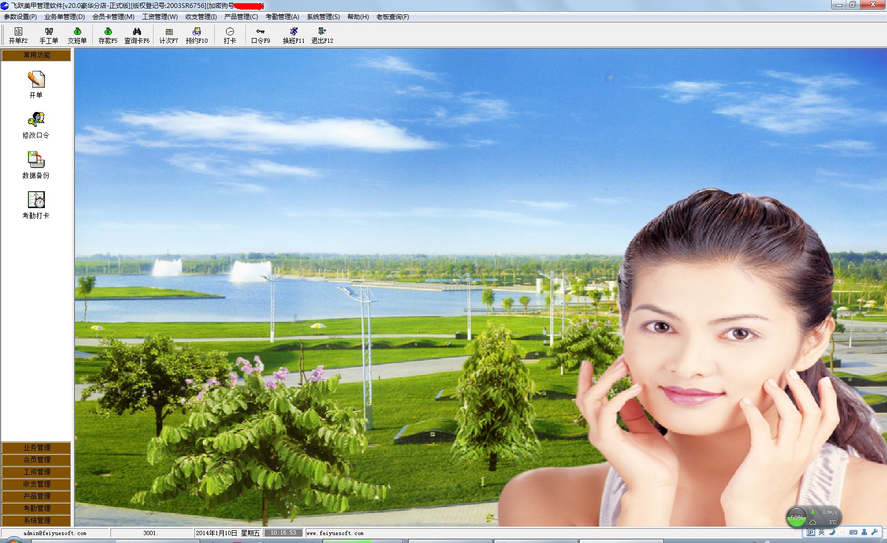The image size is (887, 543).
Task: Click the 开单F2 toolbar icon
Action: (18, 35)
